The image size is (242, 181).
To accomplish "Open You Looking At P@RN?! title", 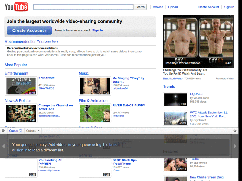I will [x=50, y=162].
